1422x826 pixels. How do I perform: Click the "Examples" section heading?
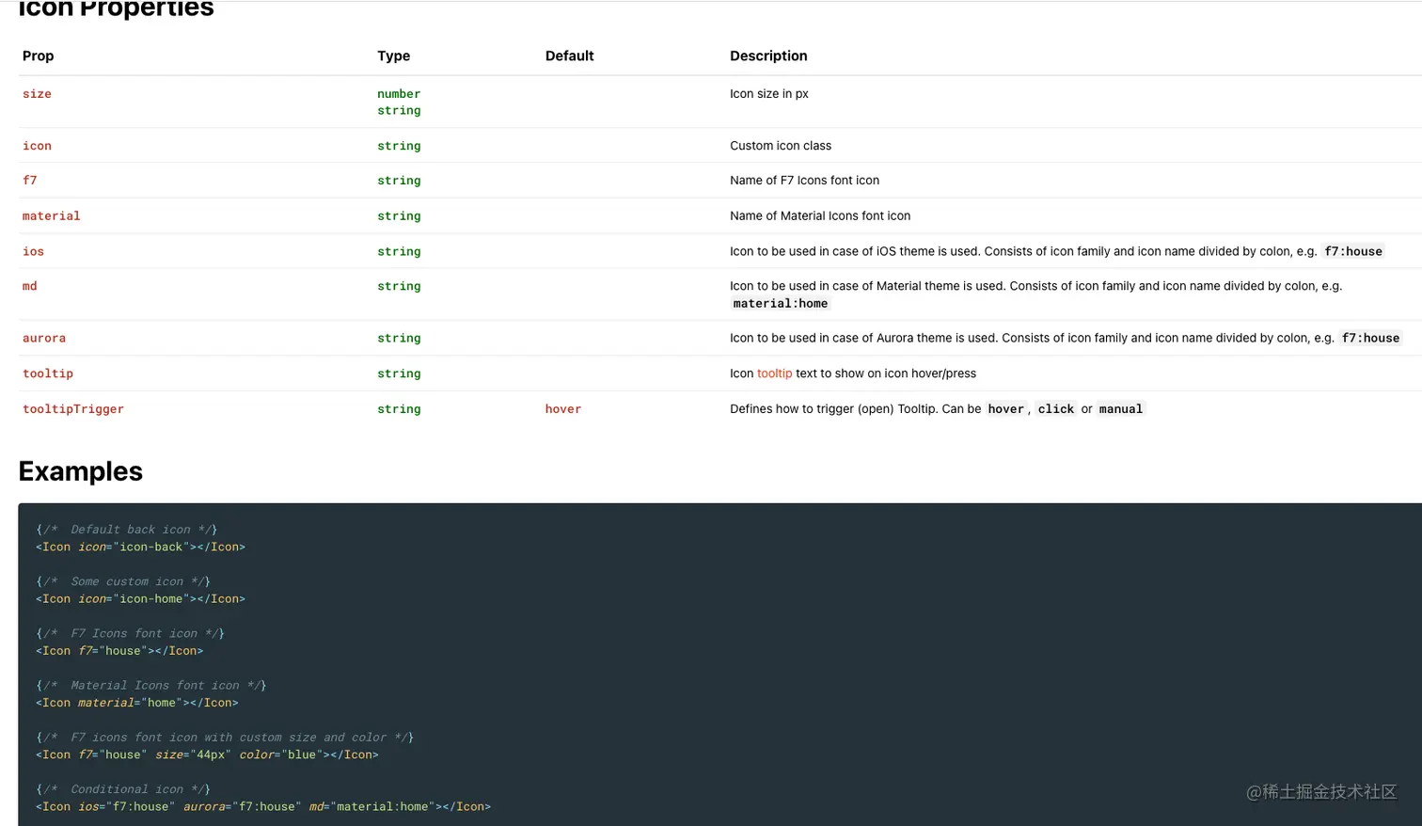point(81,471)
